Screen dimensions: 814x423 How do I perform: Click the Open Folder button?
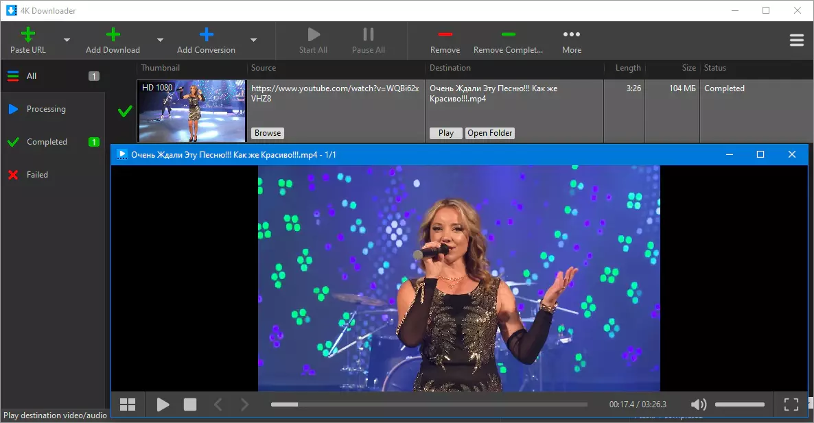coord(490,133)
